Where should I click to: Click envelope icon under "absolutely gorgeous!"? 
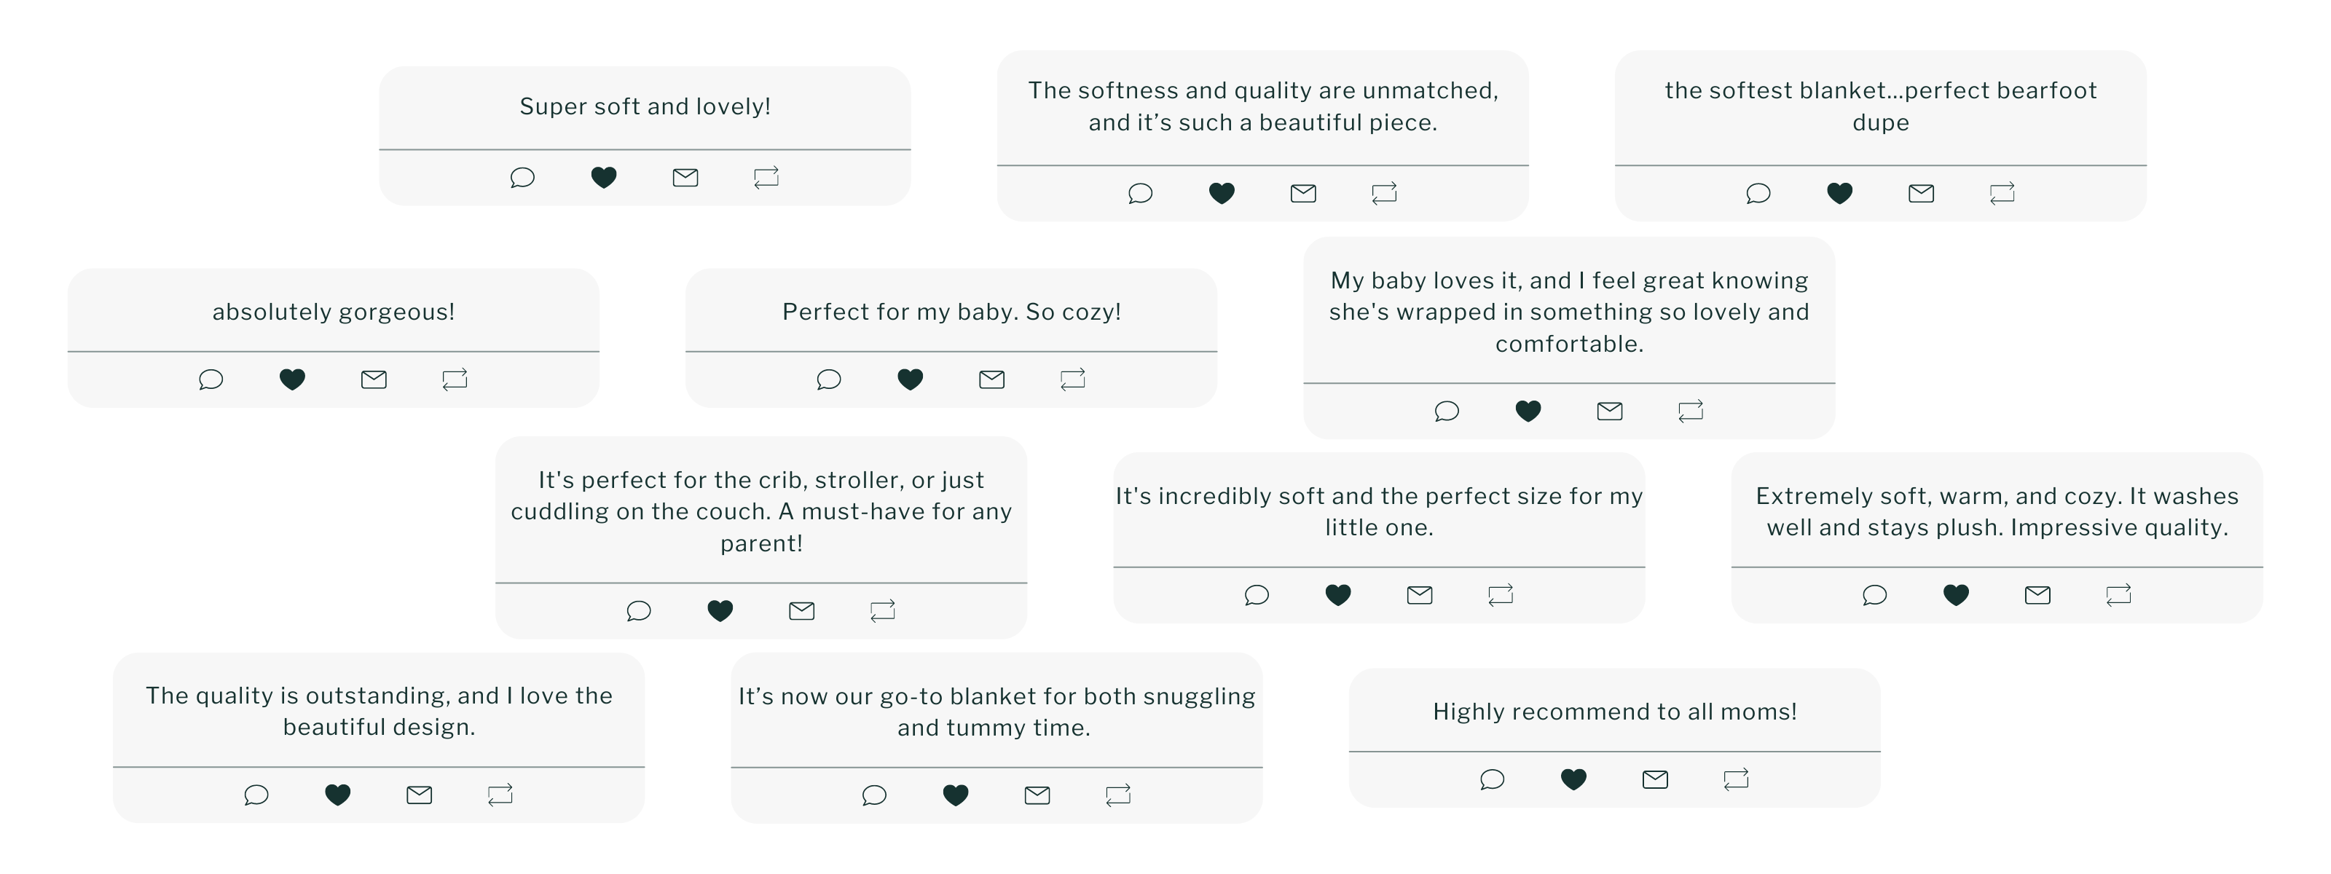click(x=374, y=379)
